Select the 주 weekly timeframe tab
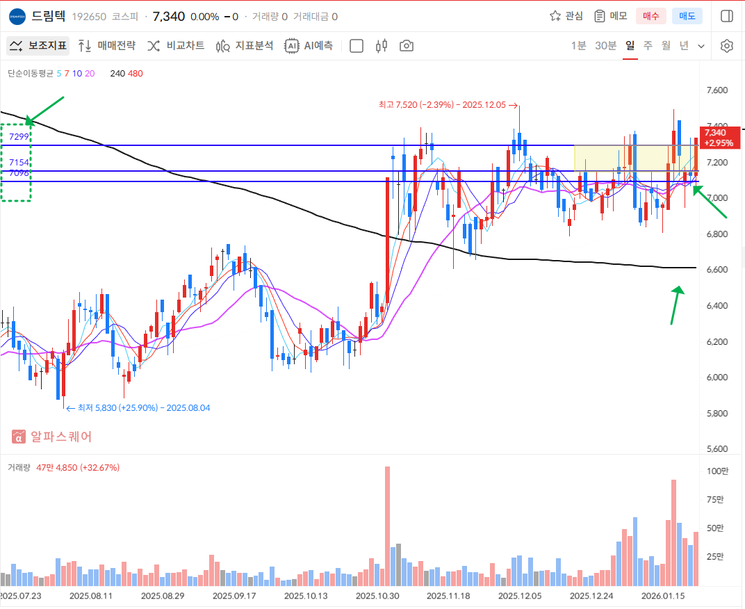745x609 pixels. point(648,46)
